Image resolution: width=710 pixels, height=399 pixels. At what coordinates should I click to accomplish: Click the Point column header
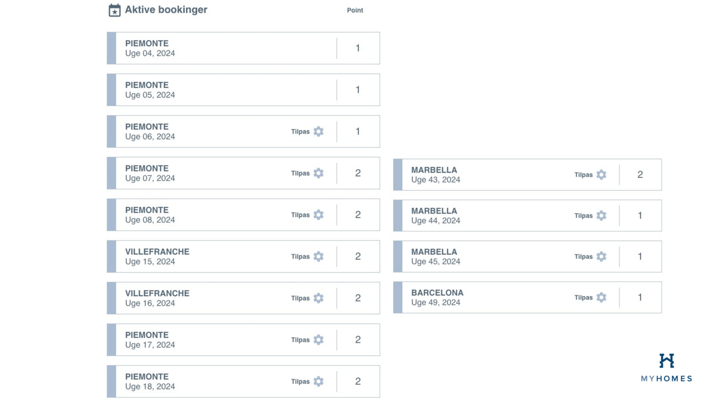(x=355, y=10)
